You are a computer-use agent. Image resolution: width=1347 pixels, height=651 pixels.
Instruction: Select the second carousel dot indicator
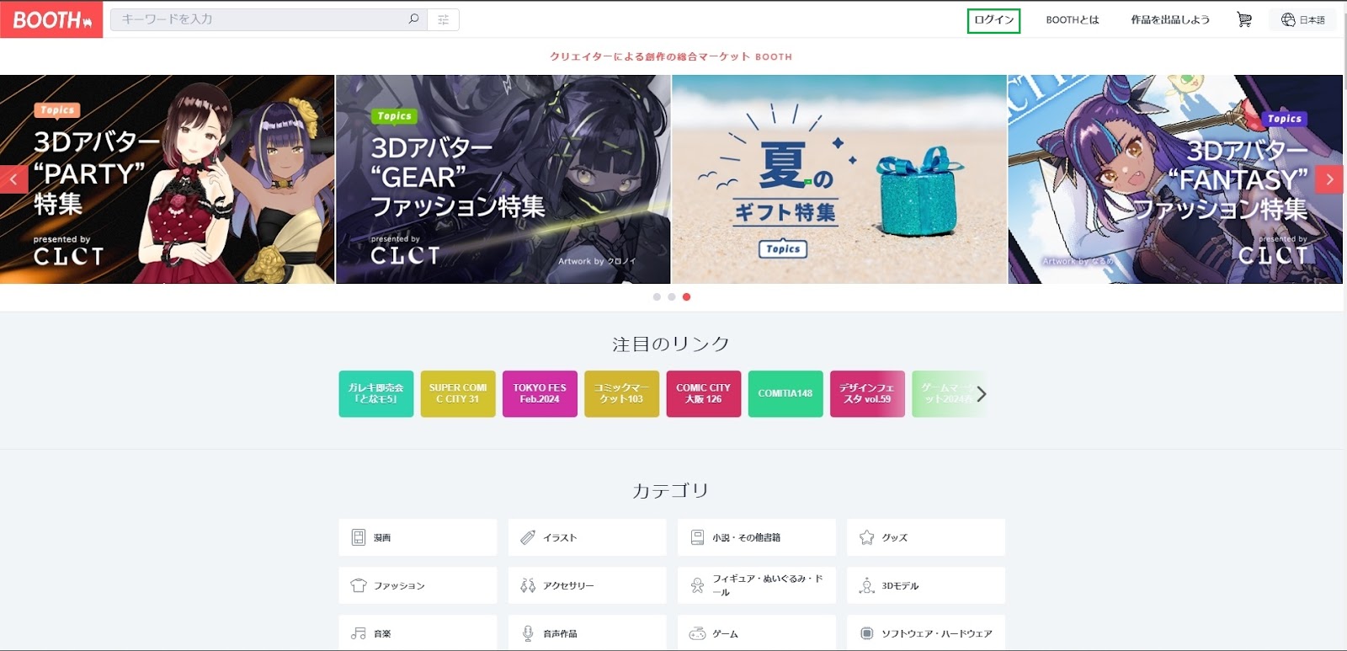pyautogui.click(x=671, y=296)
